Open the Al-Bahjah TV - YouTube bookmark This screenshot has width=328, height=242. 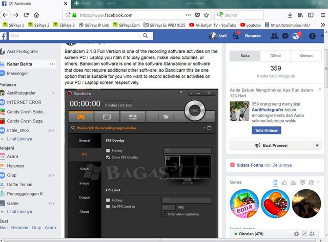pos(213,25)
